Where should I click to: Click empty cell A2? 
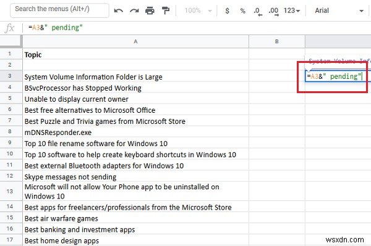coord(135,65)
